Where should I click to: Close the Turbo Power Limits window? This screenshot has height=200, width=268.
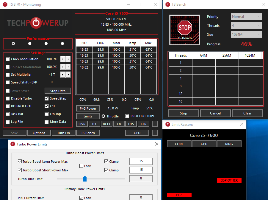click(157, 144)
